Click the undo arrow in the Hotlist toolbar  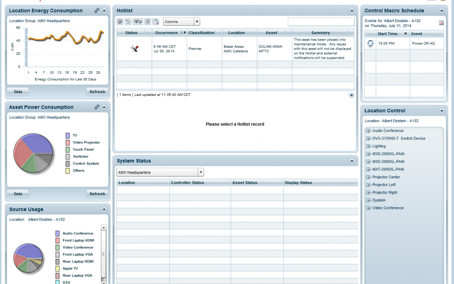click(x=128, y=21)
